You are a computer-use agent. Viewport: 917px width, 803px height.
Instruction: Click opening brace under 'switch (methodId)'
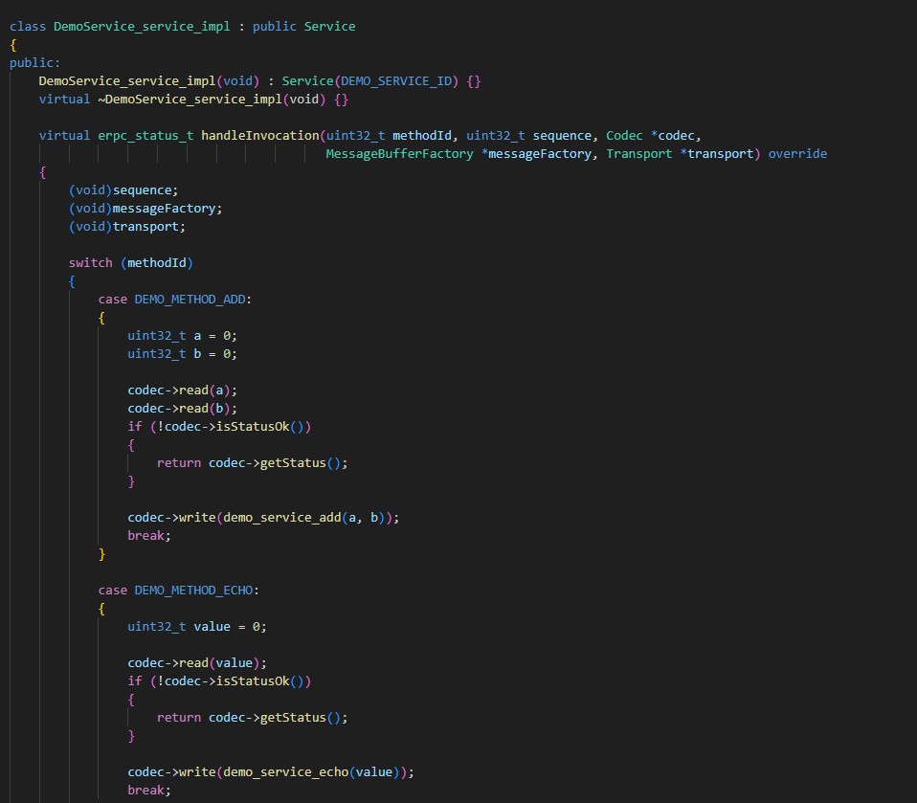(x=72, y=281)
